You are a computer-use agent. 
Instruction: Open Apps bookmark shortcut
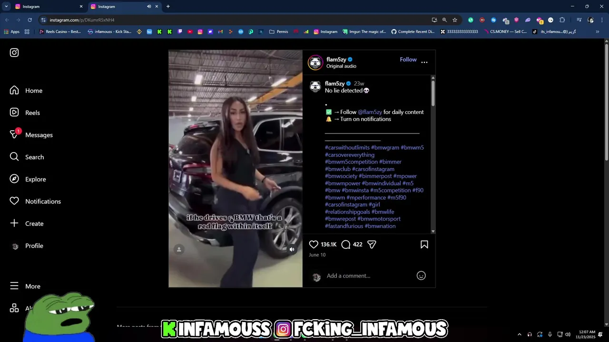tap(12, 32)
